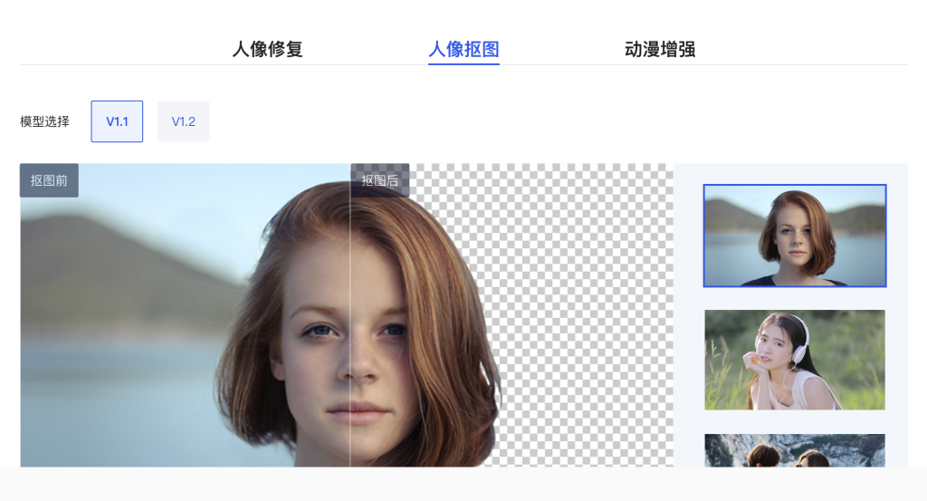Screen dimensions: 927x501
Task: Click the 模型选择 label
Action: [x=44, y=121]
